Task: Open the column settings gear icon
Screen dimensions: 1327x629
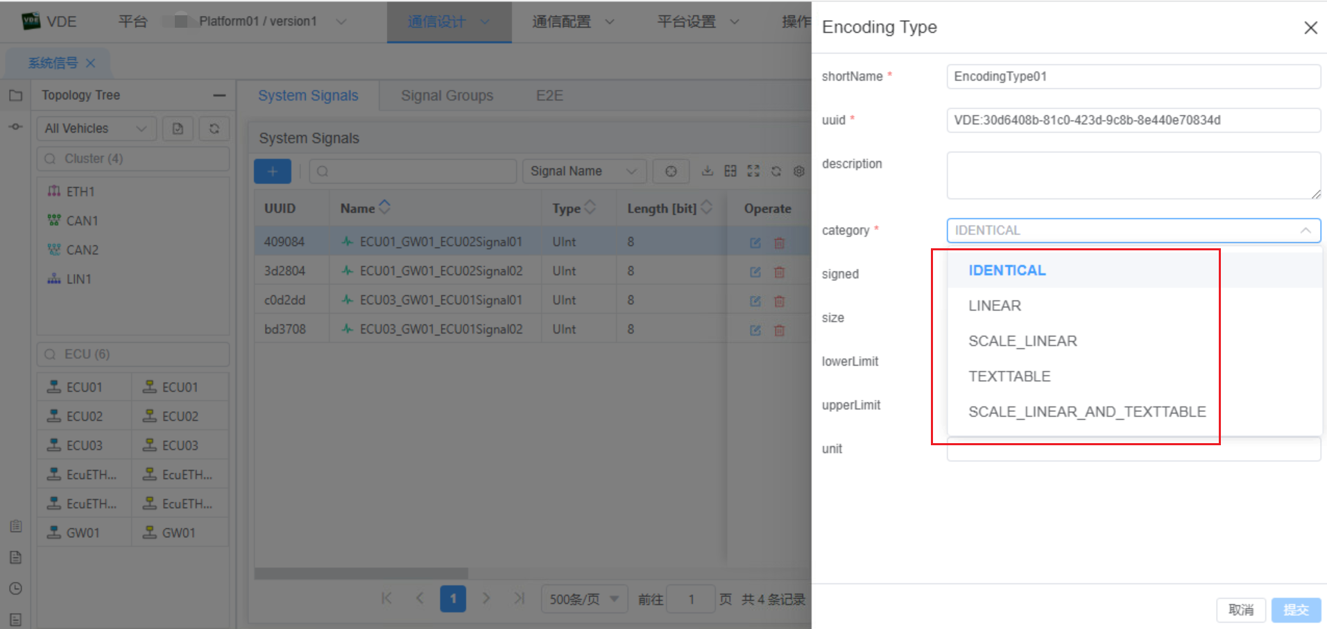Action: point(798,171)
